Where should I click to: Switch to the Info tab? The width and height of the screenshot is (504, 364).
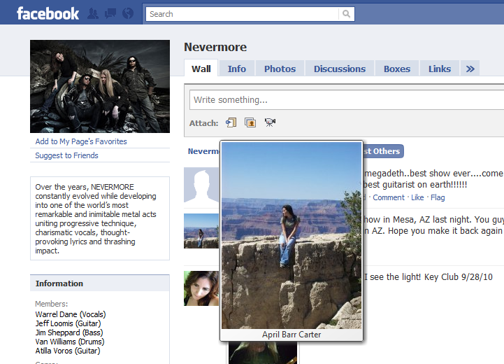pos(237,69)
